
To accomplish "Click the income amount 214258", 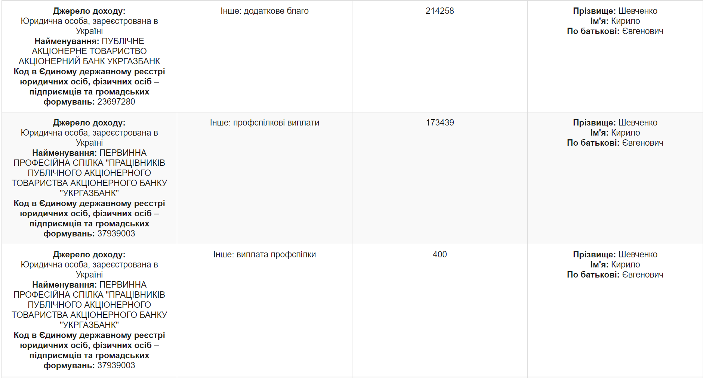I will pyautogui.click(x=440, y=11).
